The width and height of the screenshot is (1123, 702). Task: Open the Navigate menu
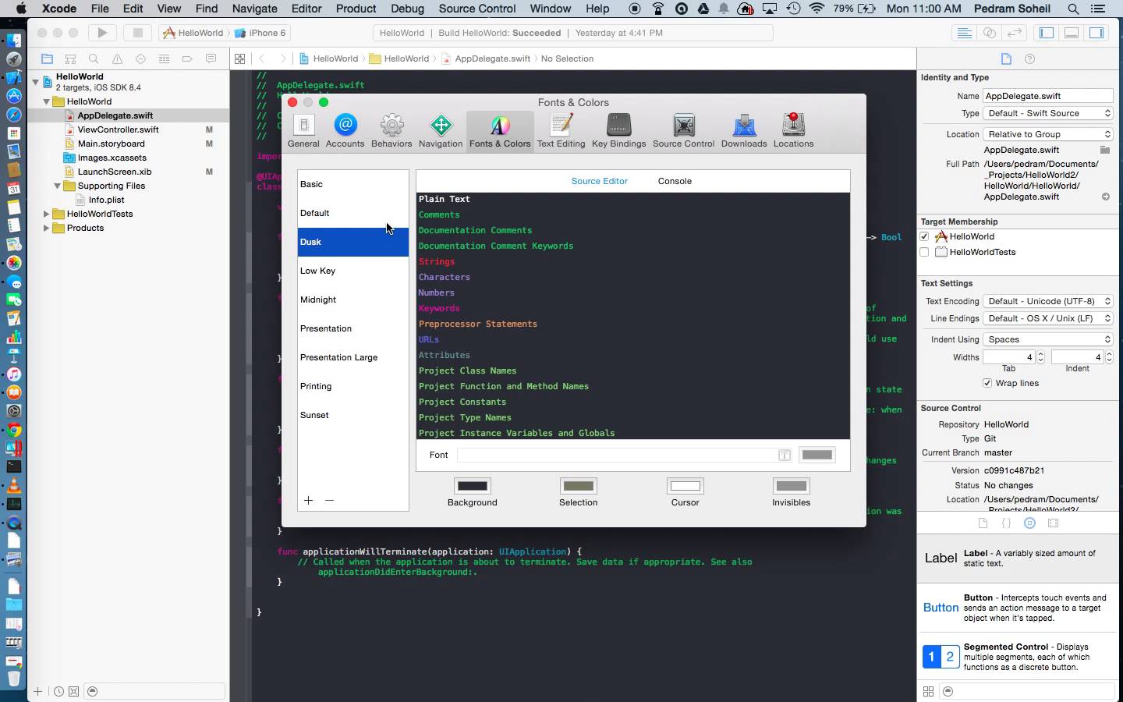pos(254,9)
